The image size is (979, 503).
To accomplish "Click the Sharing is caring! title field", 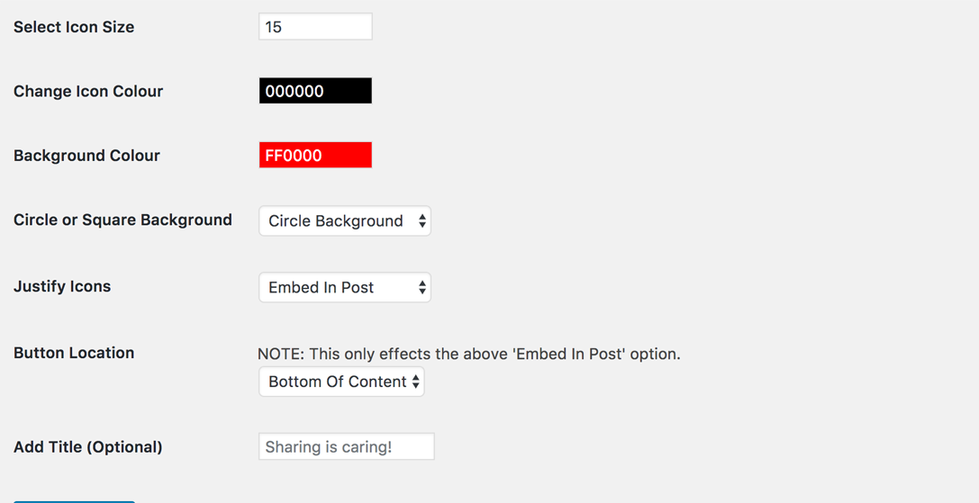I will pos(347,447).
